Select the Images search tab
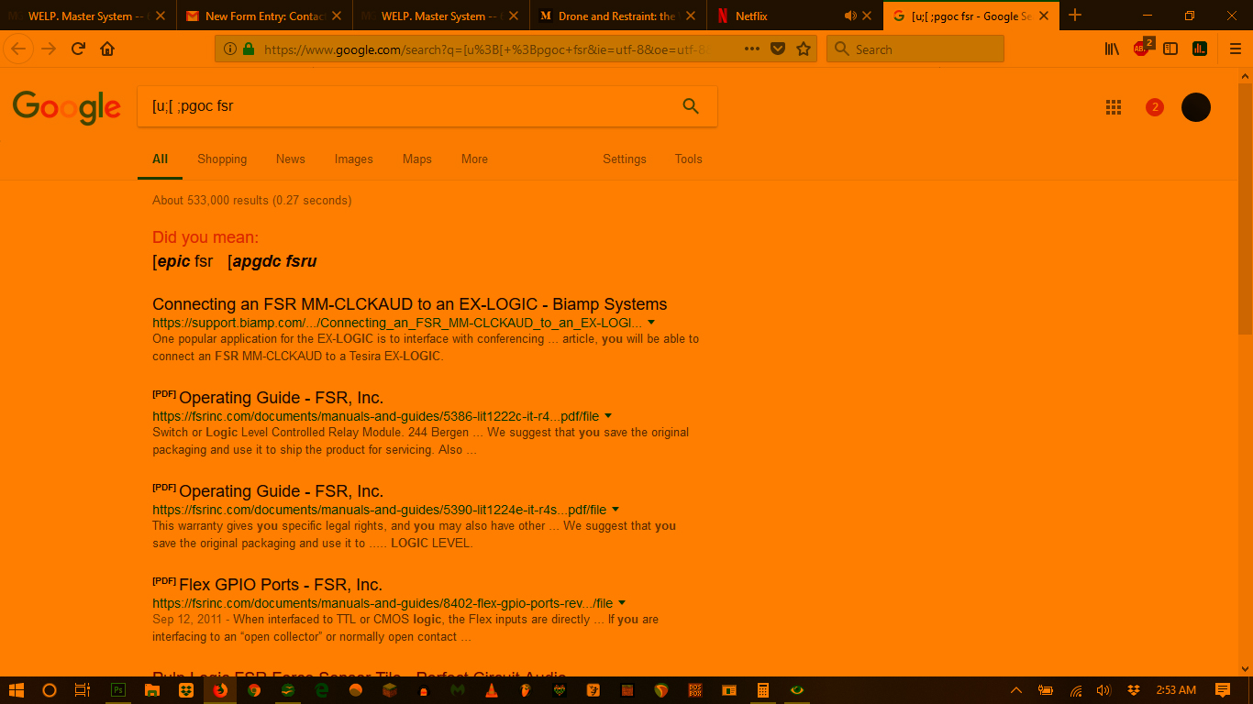The width and height of the screenshot is (1253, 704). (353, 159)
